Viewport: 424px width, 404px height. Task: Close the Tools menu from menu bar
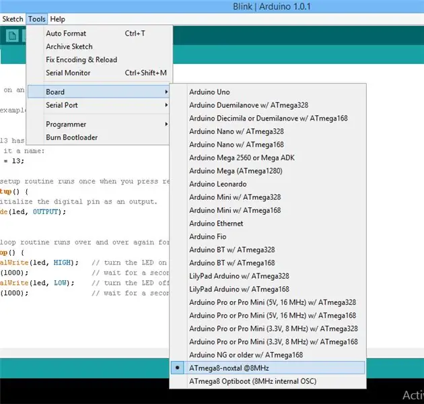pyautogui.click(x=37, y=19)
